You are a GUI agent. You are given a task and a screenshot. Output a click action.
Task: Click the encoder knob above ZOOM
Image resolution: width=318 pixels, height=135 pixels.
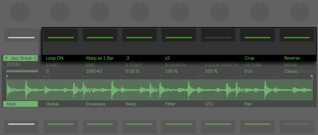pos(19,12)
